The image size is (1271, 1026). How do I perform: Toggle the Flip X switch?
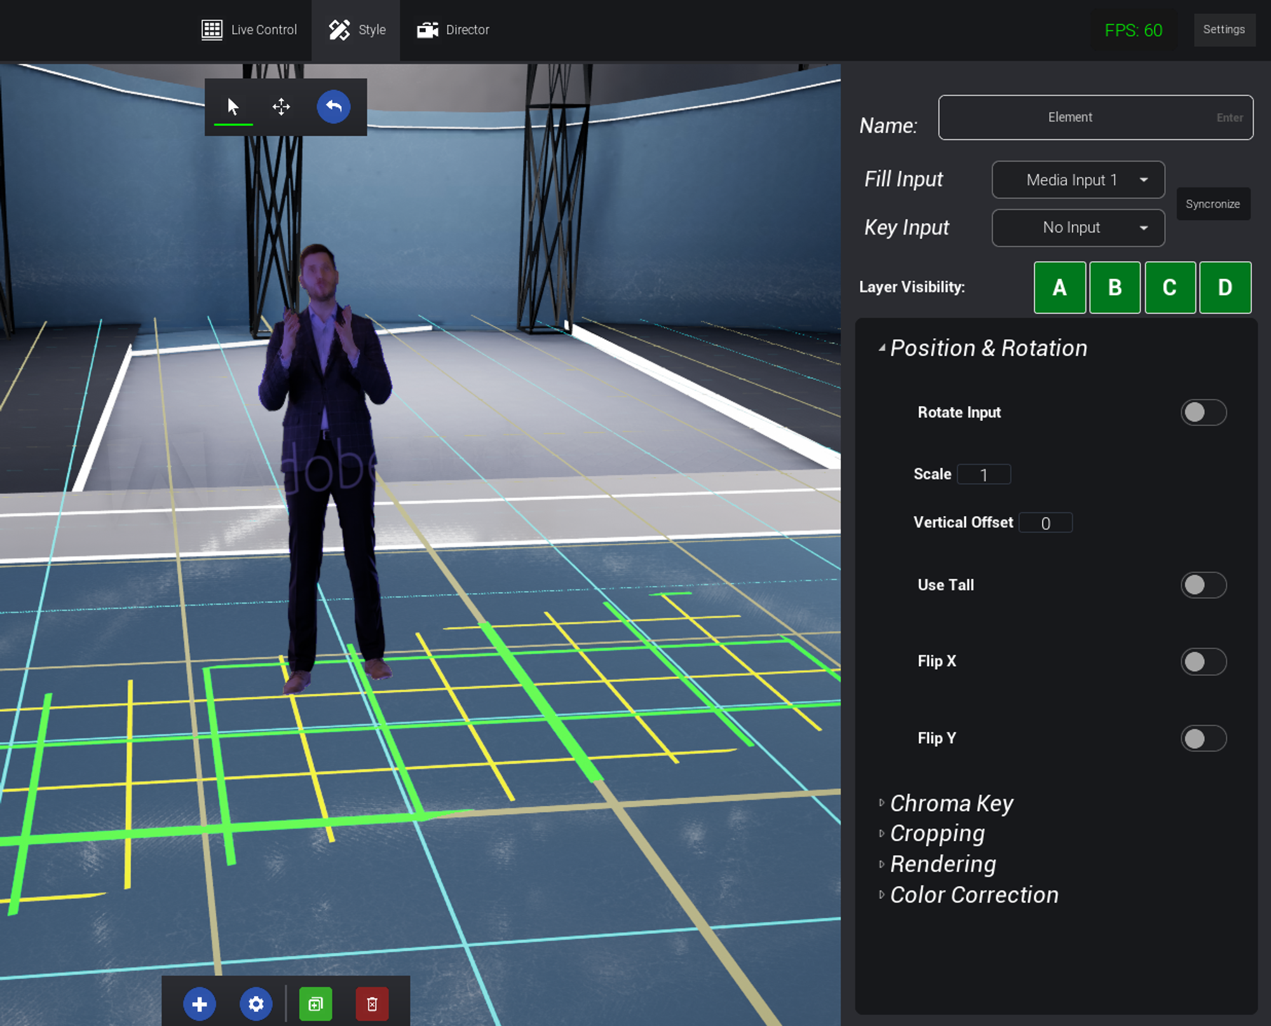click(1203, 662)
